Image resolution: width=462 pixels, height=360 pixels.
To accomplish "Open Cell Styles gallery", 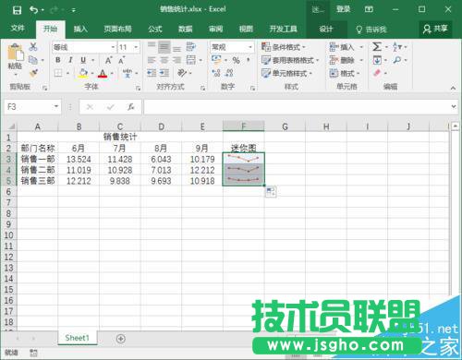I will click(x=287, y=73).
